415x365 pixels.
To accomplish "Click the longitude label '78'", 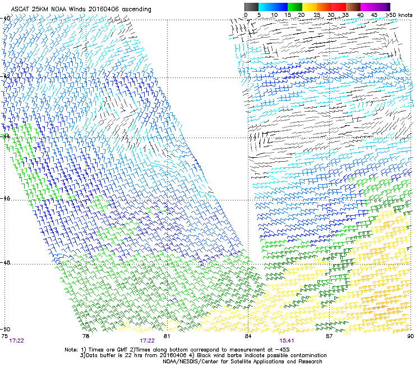I will pyautogui.click(x=86, y=336).
